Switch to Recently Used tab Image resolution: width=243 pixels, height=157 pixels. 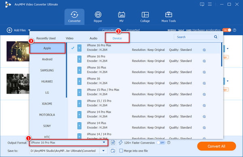46,38
